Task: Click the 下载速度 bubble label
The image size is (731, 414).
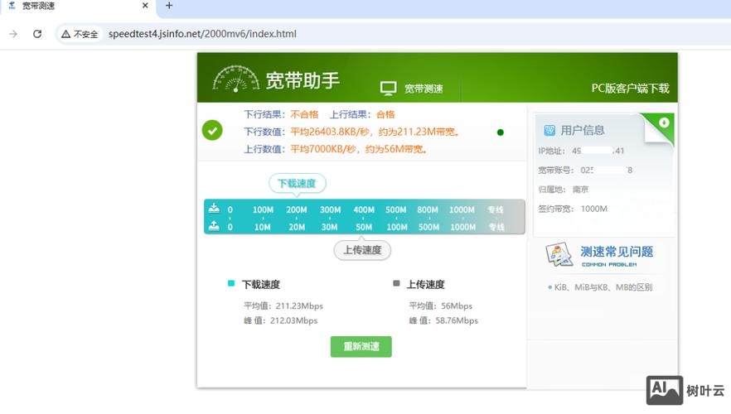Action: click(297, 184)
